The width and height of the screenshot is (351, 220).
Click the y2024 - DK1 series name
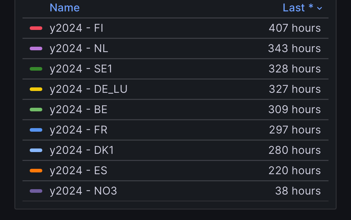click(x=82, y=150)
